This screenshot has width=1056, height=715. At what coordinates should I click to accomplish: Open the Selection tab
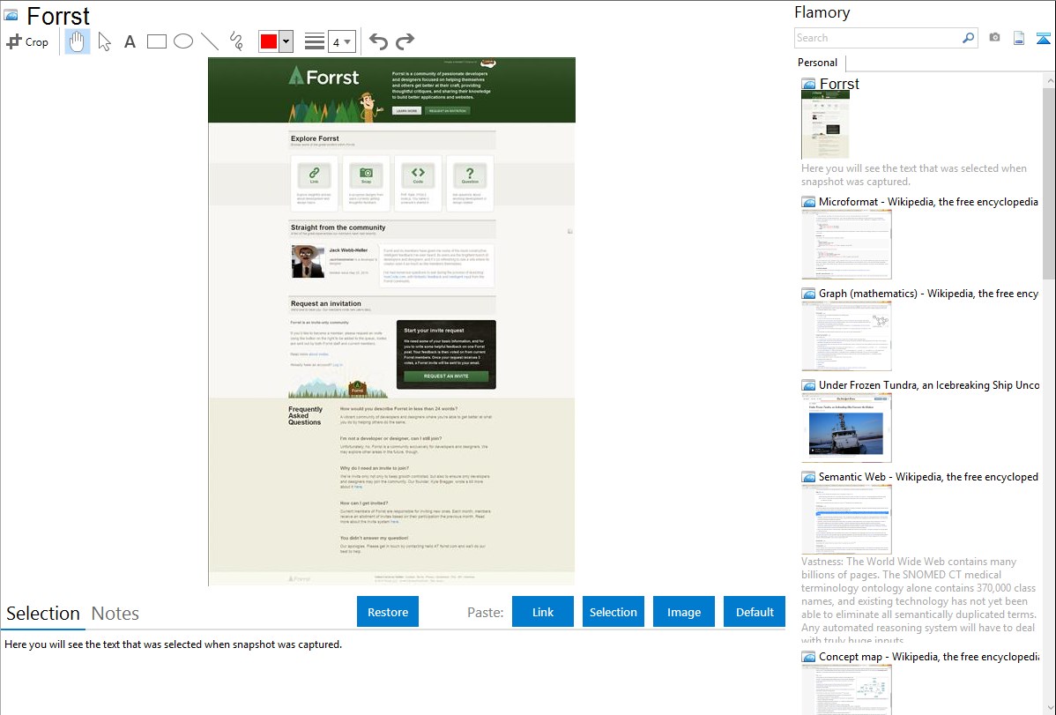43,614
